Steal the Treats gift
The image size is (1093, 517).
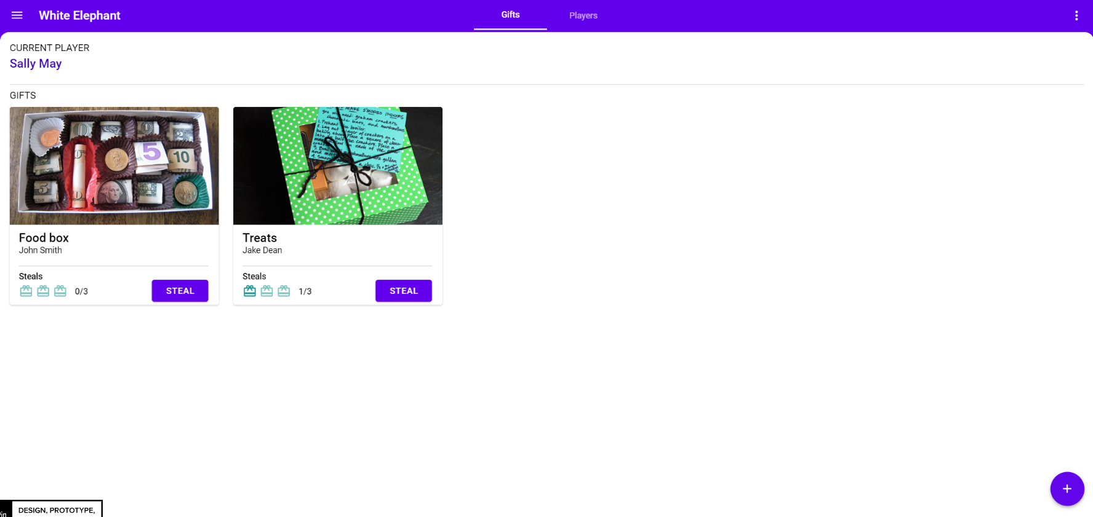pos(403,291)
